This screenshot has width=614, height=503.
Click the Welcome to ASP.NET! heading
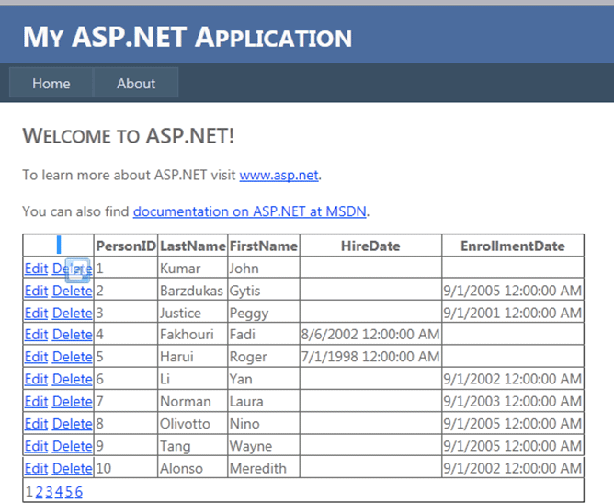(x=129, y=136)
